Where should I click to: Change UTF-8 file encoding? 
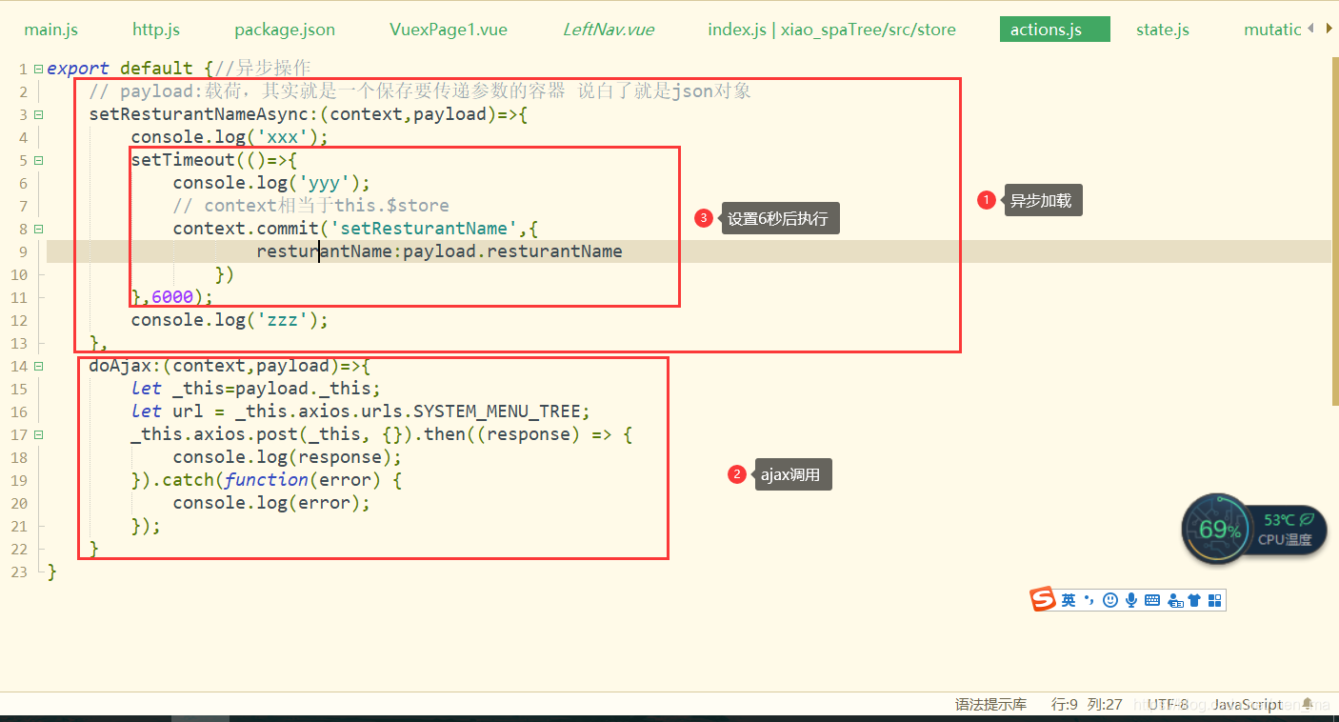point(1168,704)
